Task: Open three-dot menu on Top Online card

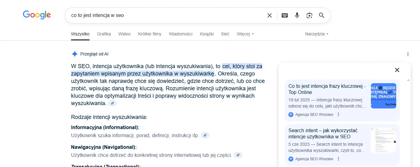Action: tap(338, 115)
